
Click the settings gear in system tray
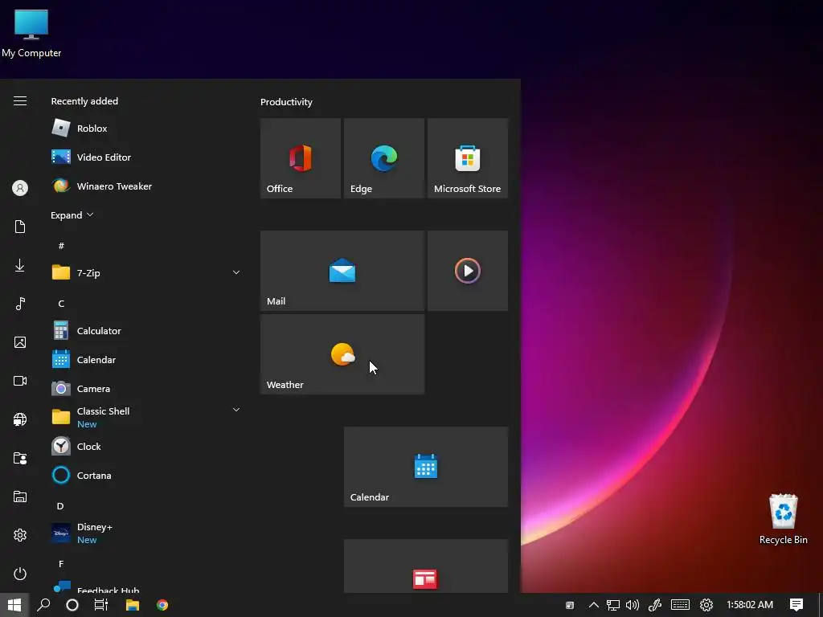tap(706, 605)
